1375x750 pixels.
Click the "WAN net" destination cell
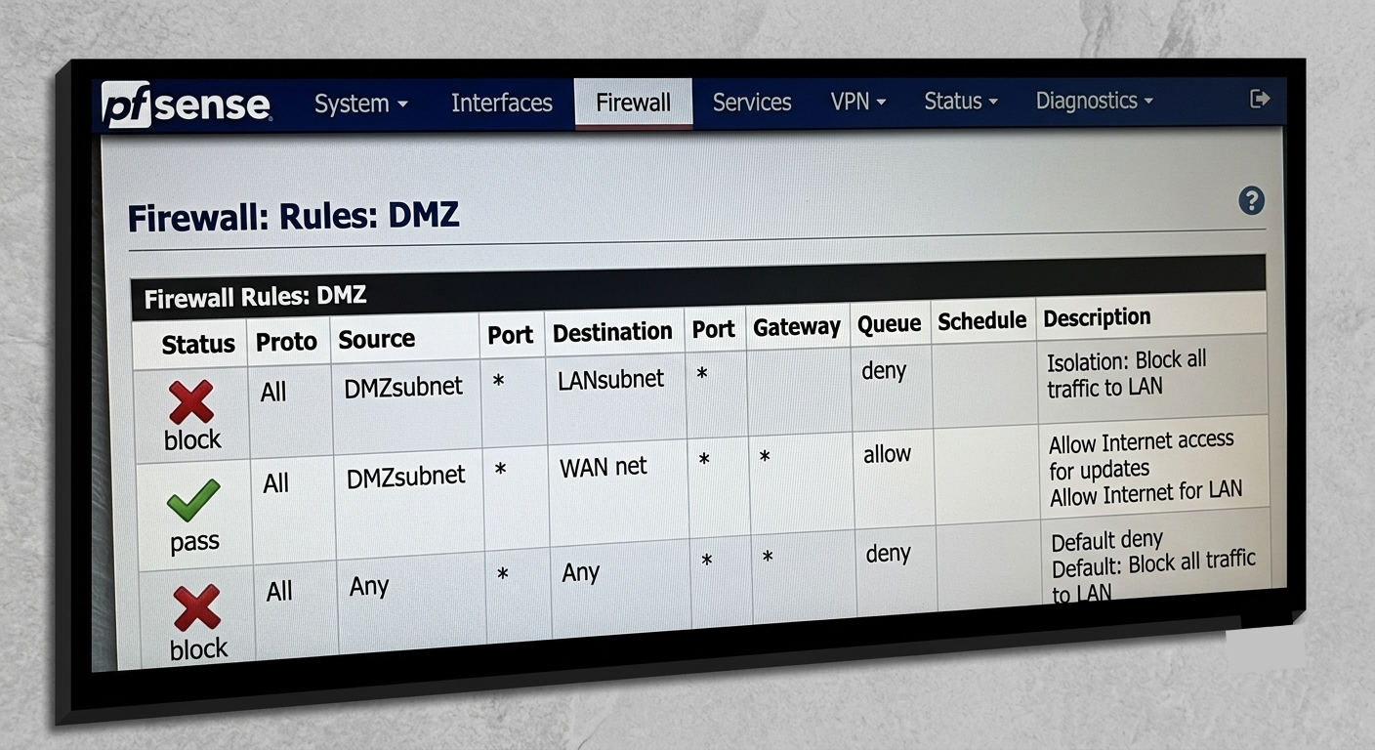(x=604, y=468)
